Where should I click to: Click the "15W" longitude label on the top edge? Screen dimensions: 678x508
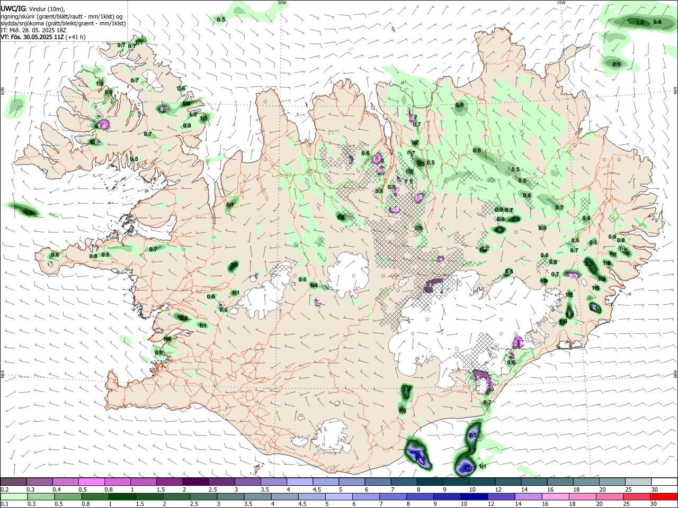(x=561, y=3)
